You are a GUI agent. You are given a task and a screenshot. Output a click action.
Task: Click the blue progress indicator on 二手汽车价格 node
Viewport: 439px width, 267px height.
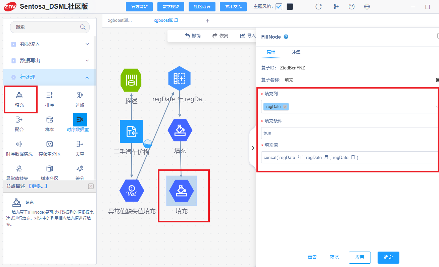click(148, 144)
